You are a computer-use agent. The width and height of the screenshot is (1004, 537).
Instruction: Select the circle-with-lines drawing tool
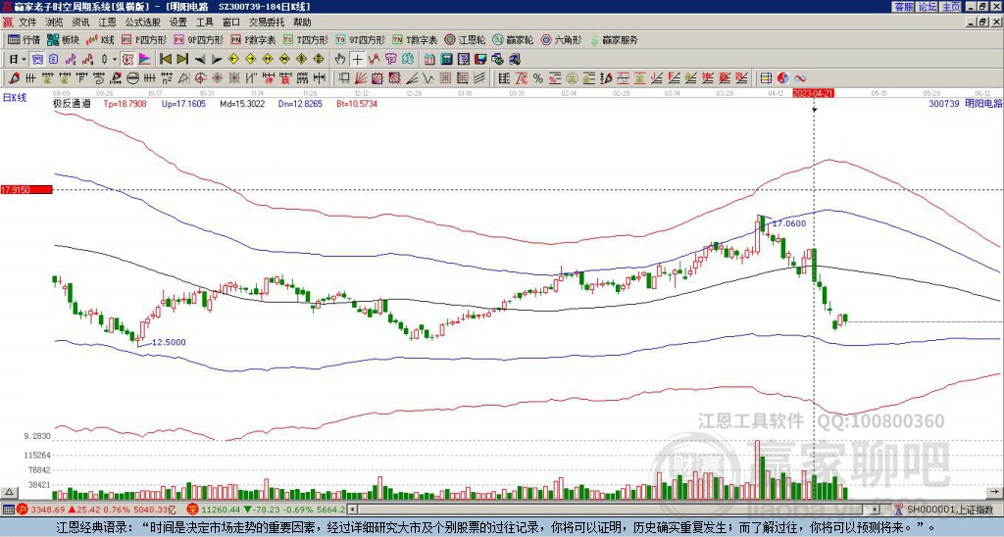tap(131, 78)
